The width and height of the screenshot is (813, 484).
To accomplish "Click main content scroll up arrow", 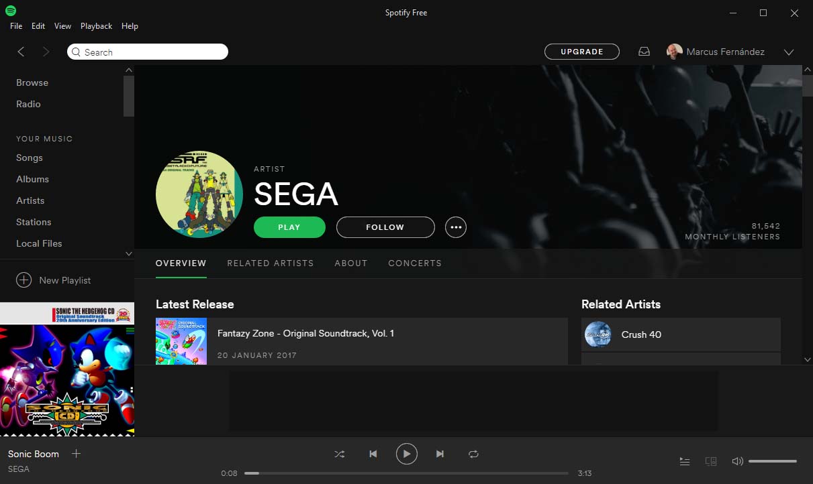I will (x=808, y=70).
